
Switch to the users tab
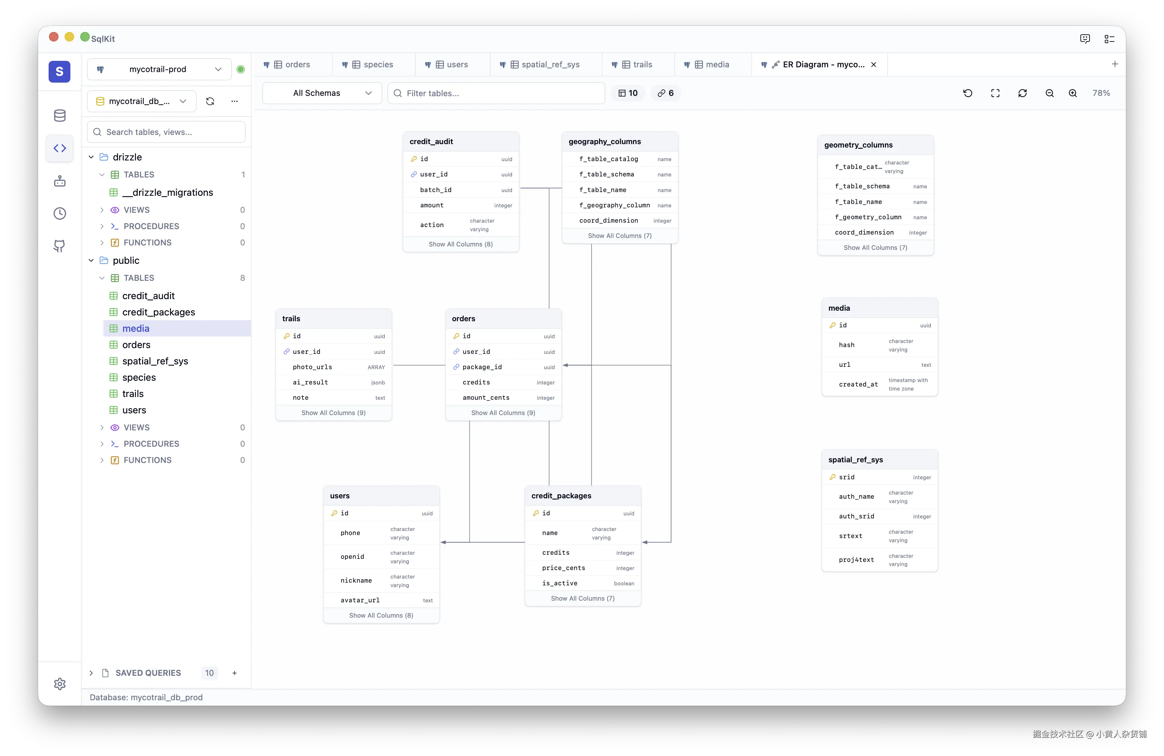[x=452, y=65]
